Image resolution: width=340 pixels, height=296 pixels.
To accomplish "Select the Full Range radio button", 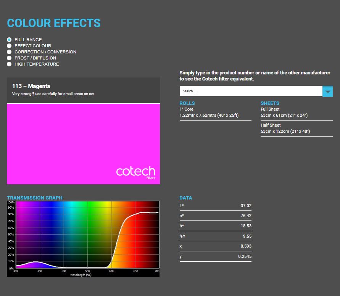I will point(9,40).
